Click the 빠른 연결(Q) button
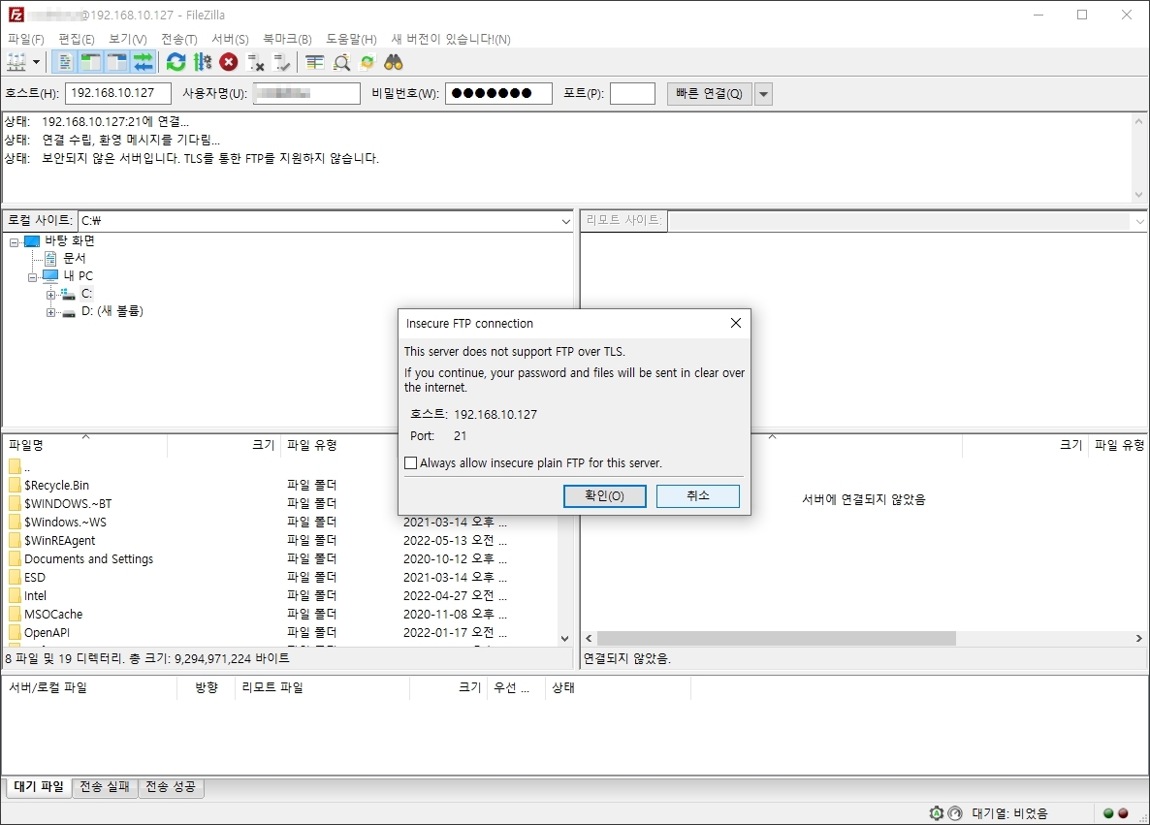 pyautogui.click(x=709, y=94)
